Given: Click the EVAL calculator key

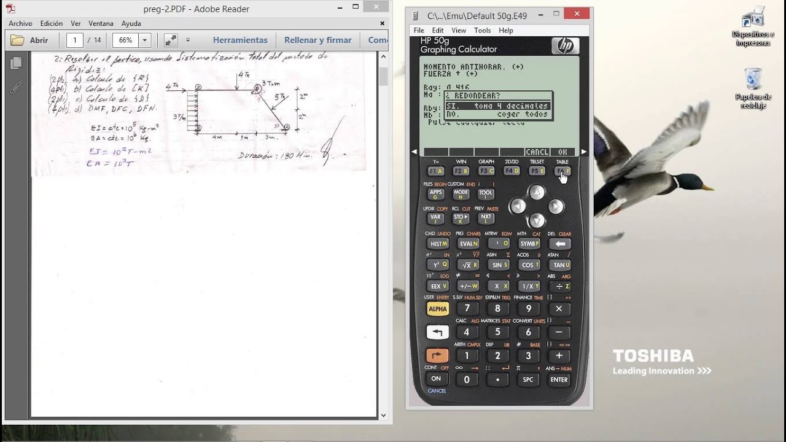Looking at the screenshot, I should point(468,244).
